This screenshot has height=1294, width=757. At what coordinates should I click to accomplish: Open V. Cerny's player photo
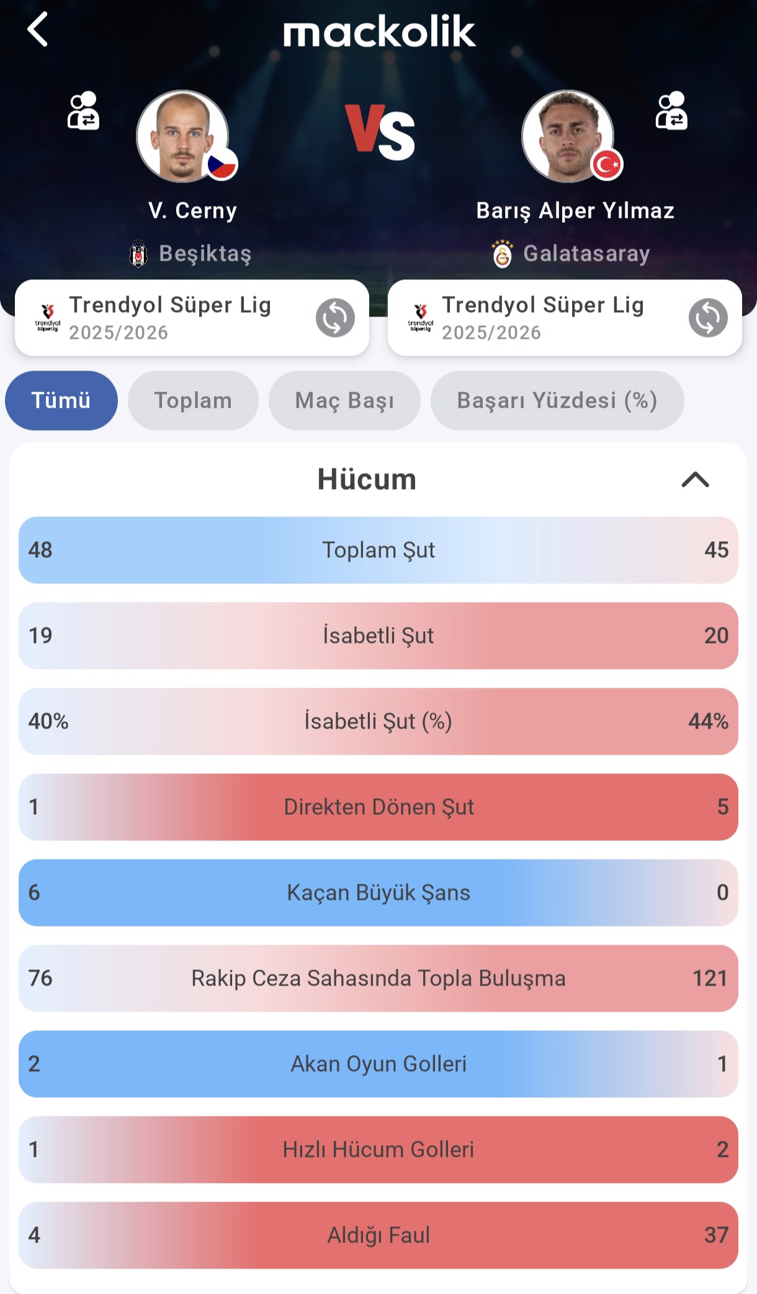tap(183, 137)
